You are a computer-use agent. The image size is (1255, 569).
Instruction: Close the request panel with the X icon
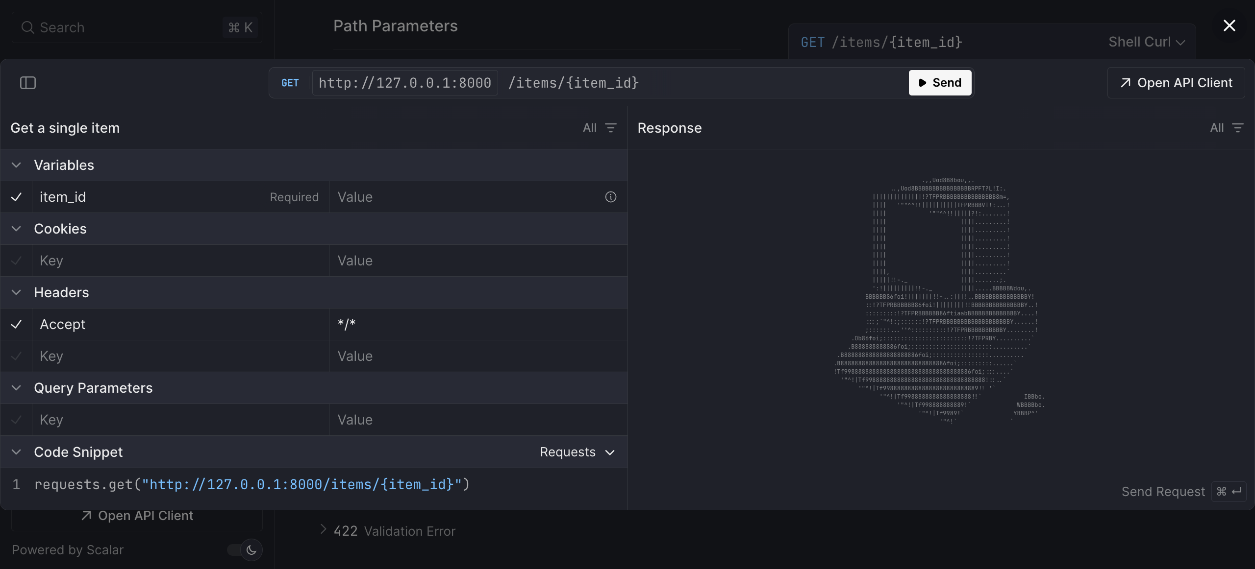(1230, 25)
